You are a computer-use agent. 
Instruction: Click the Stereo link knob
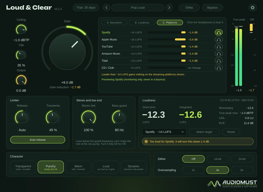click(89, 117)
